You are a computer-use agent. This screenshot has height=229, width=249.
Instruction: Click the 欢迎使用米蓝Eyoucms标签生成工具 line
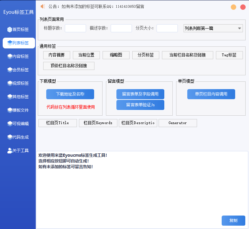[x=73, y=155]
